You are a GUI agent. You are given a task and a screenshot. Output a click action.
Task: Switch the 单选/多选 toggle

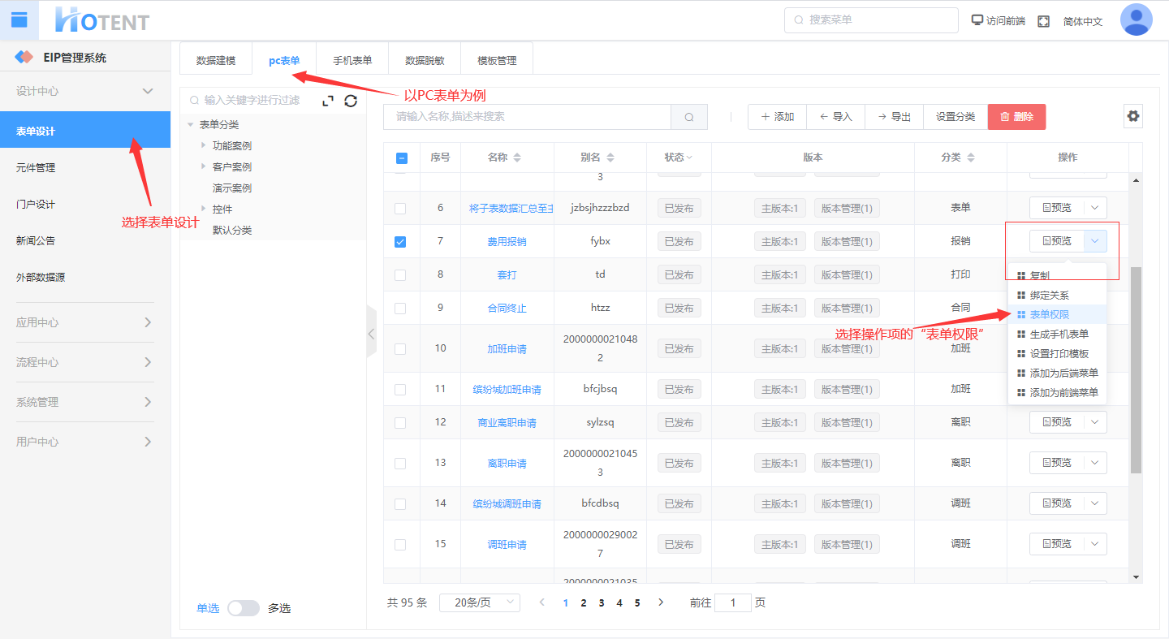coord(243,608)
